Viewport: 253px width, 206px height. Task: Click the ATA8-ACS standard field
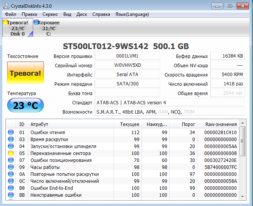pyautogui.click(x=170, y=102)
